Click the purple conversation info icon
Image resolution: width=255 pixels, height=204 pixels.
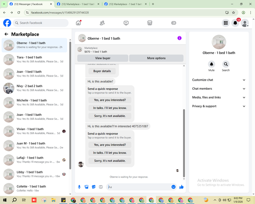point(180,38)
